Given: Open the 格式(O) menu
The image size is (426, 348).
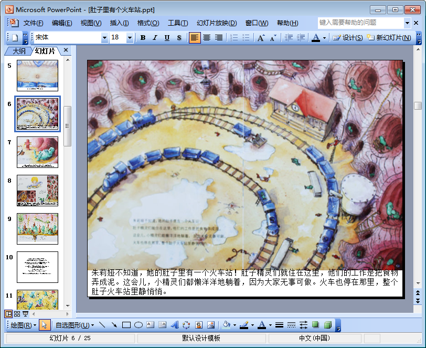Looking at the screenshot, I should [x=148, y=23].
